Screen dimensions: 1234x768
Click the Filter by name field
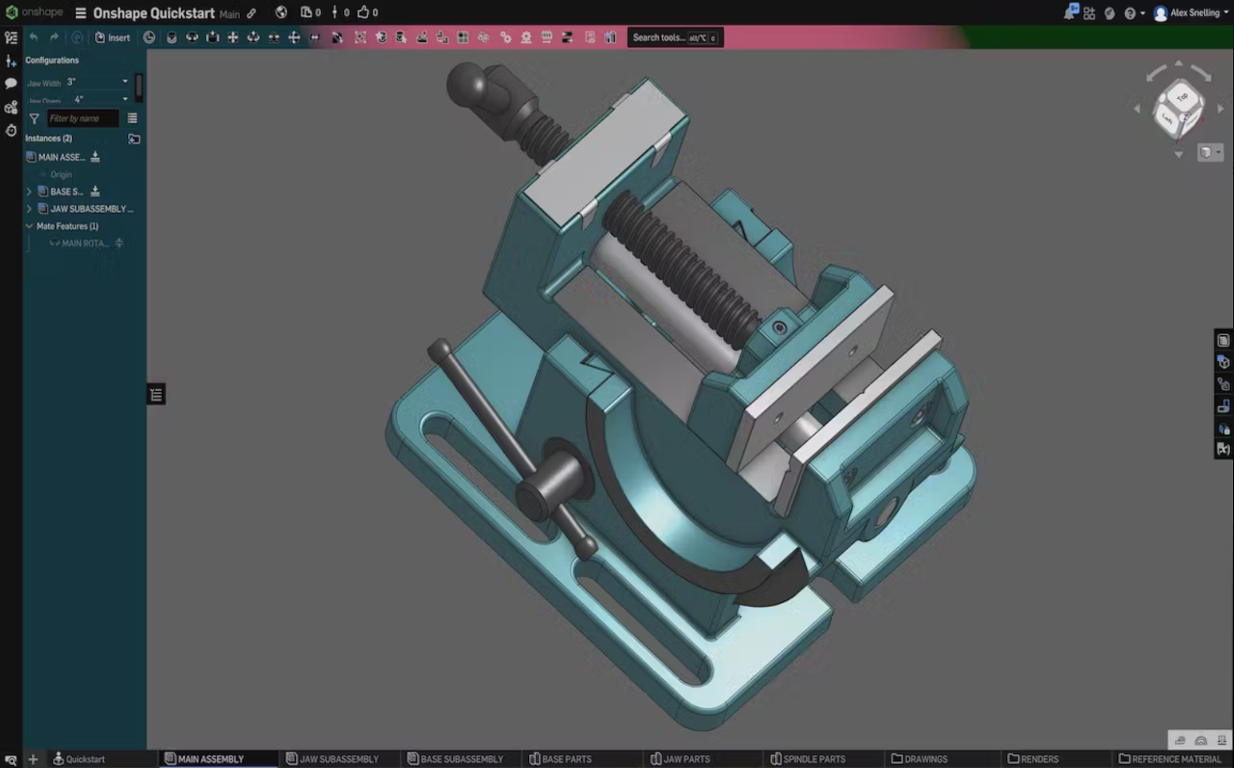(x=82, y=118)
